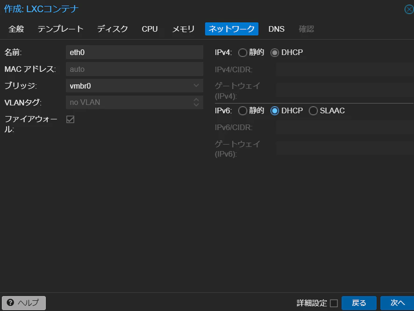Click the ゲートウェイ (IPv6) input field
Screen dimensions: 414x311
345,148
